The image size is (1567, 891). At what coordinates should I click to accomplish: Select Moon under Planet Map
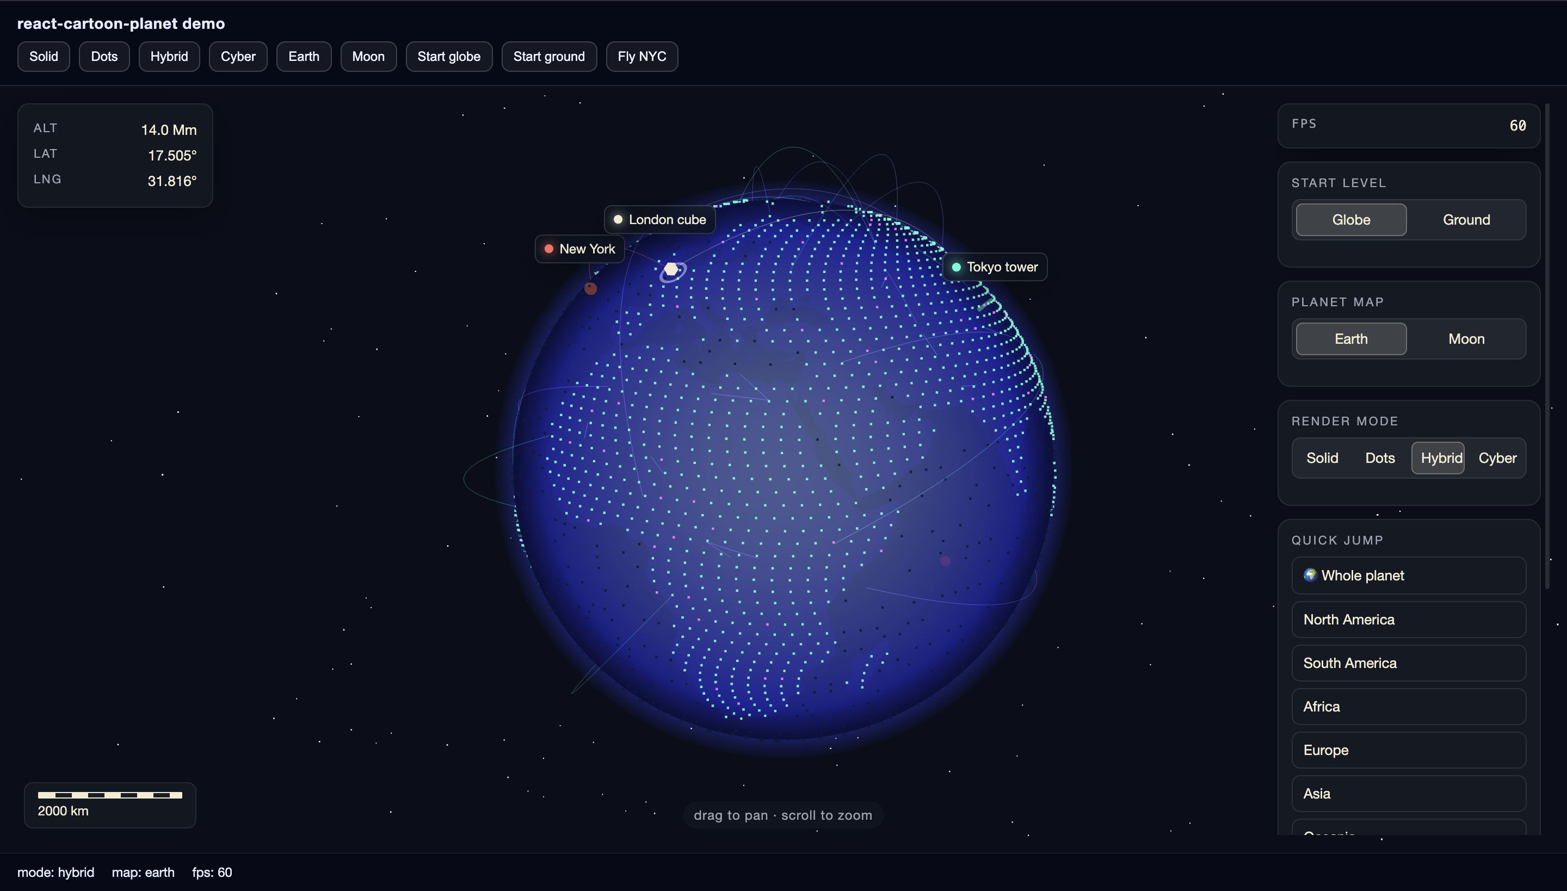[1466, 339]
